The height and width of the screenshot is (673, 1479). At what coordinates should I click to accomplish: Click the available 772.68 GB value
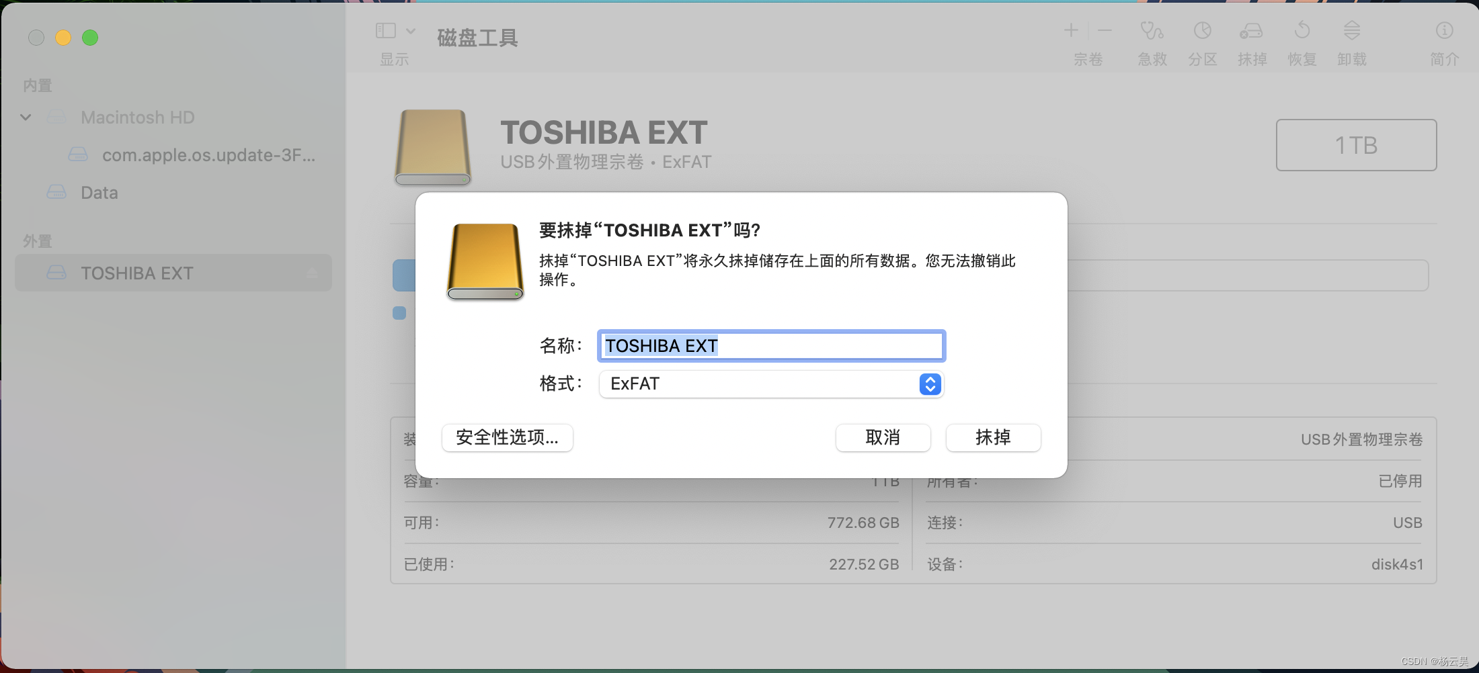[863, 523]
